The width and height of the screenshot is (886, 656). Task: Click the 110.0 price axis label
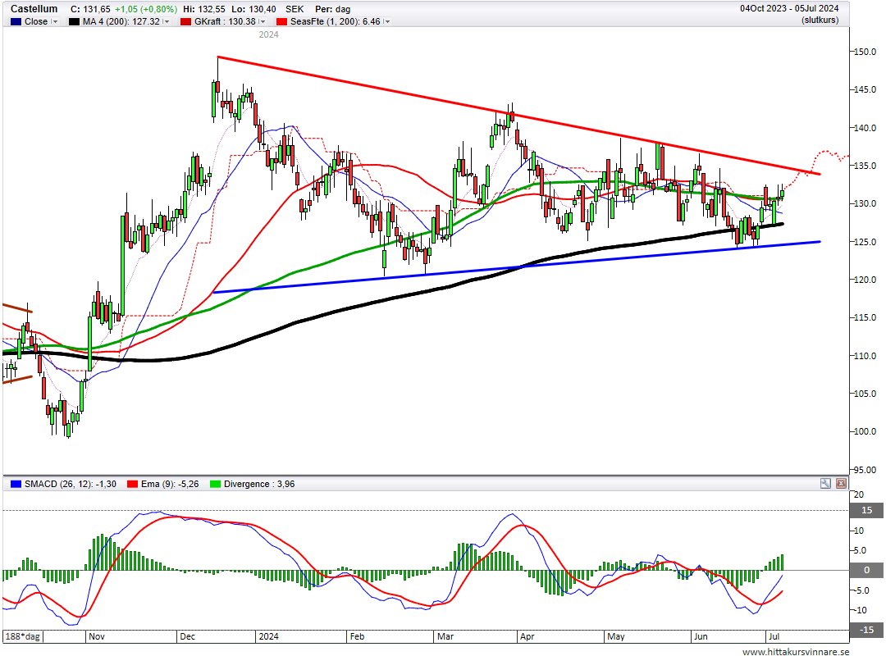coord(865,356)
